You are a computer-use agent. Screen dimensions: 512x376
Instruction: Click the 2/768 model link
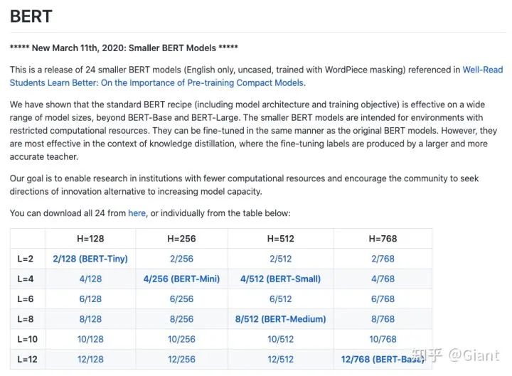click(383, 259)
